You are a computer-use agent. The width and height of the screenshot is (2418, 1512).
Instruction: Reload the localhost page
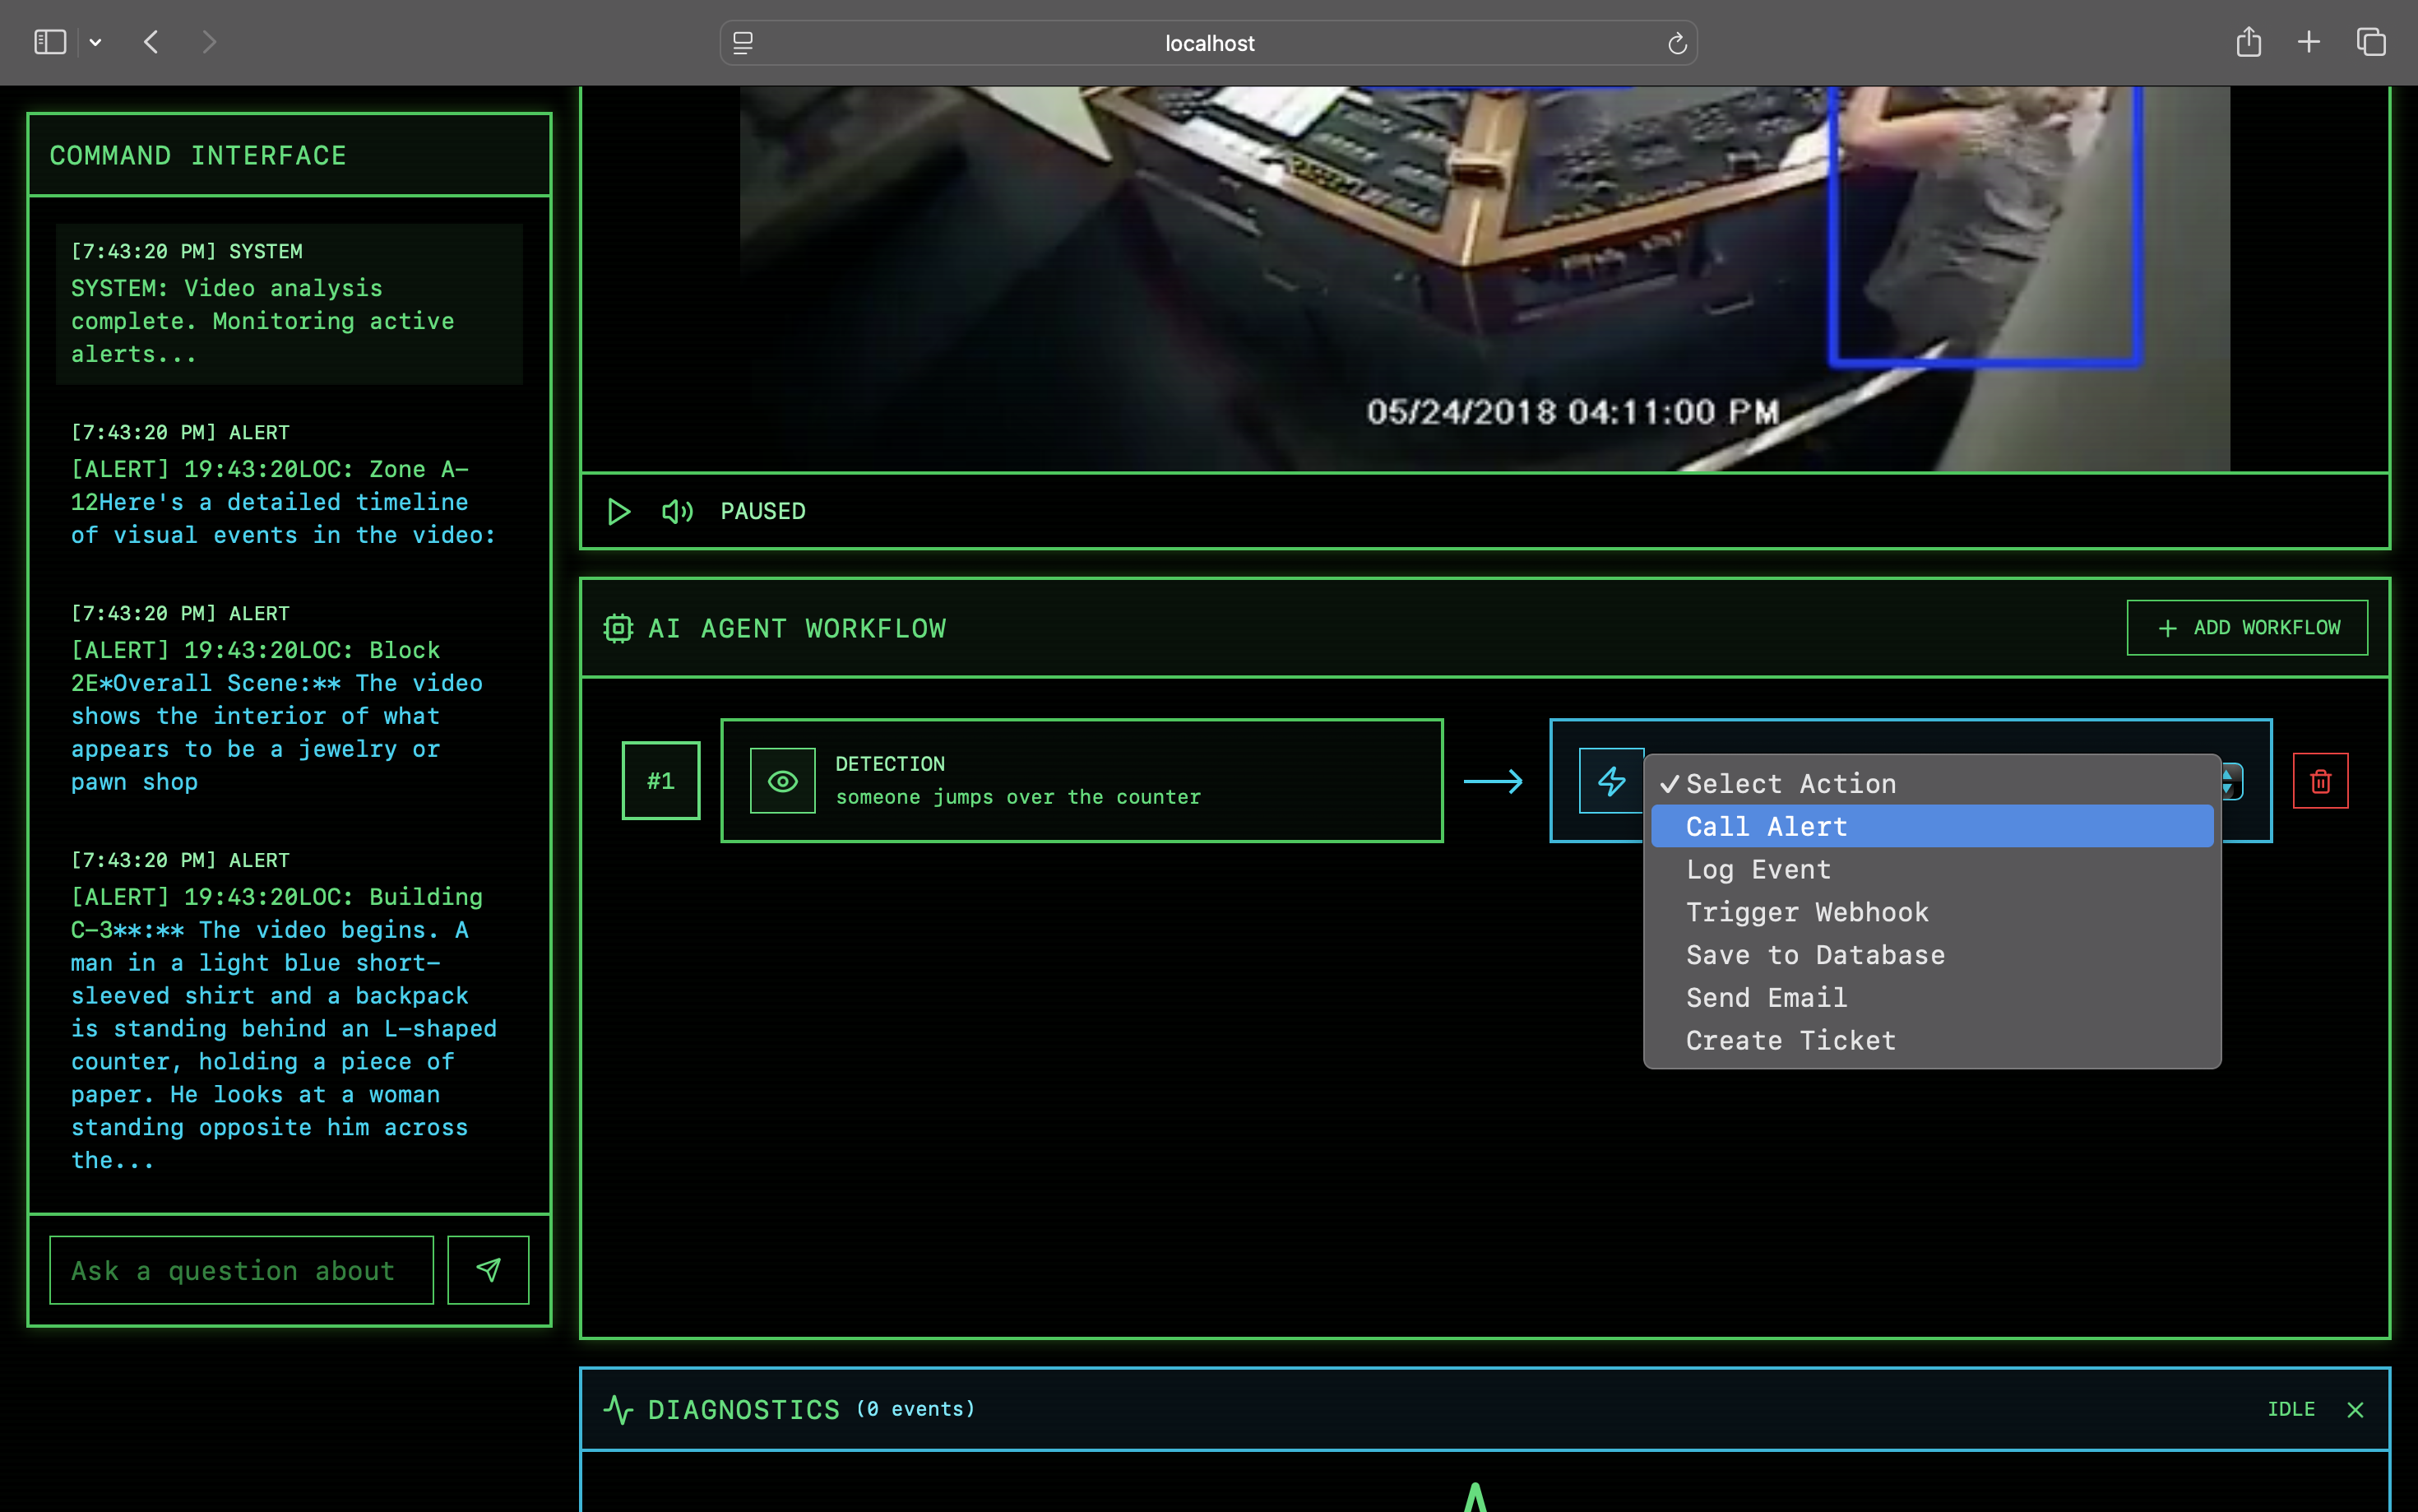1676,43
